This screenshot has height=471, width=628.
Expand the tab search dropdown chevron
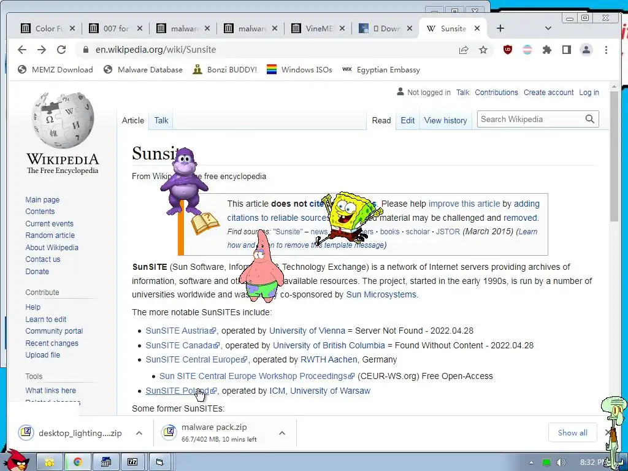point(548,28)
